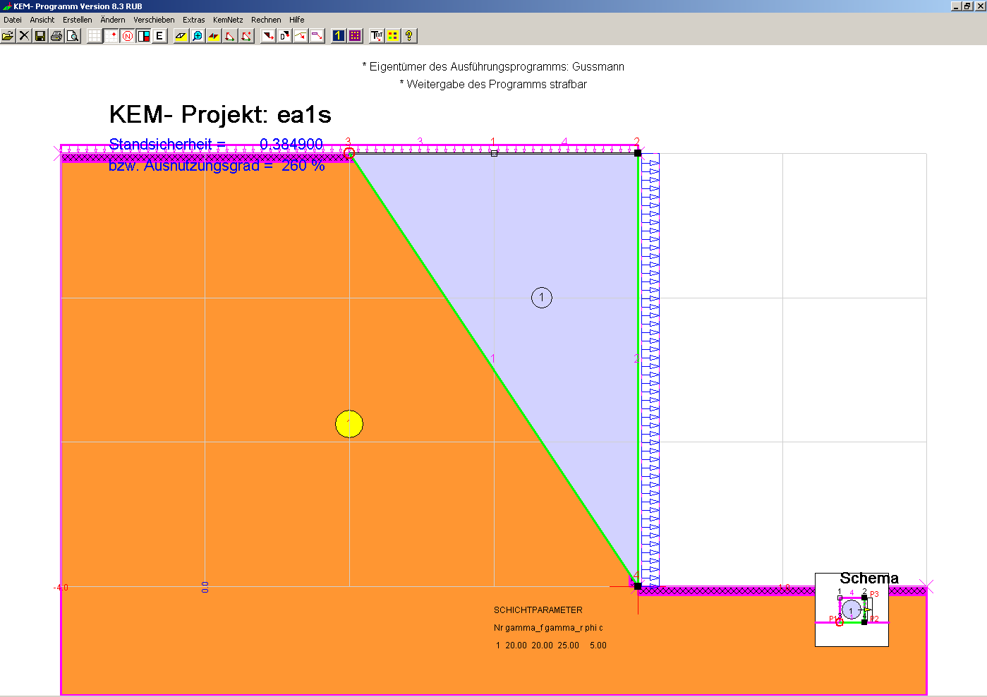Click the yellow colored squares icon
Viewport: 987px width, 697px height.
393,35
